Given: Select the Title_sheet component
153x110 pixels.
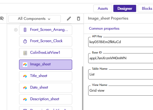Looking at the screenshot, I should pyautogui.click(x=45, y=76).
